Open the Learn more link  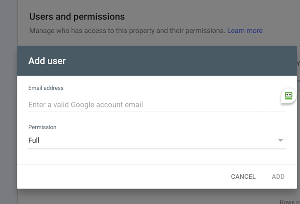pyautogui.click(x=245, y=31)
